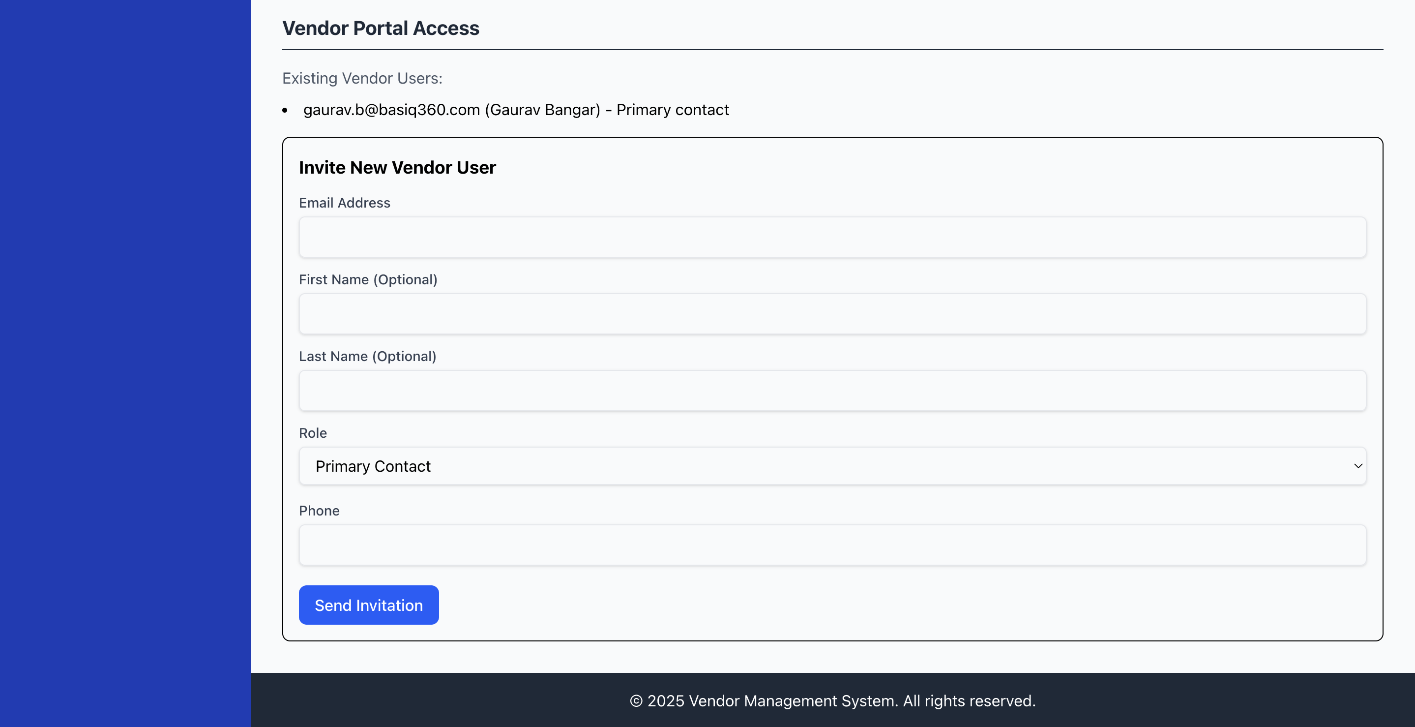Click the blue sidebar panel

125,363
